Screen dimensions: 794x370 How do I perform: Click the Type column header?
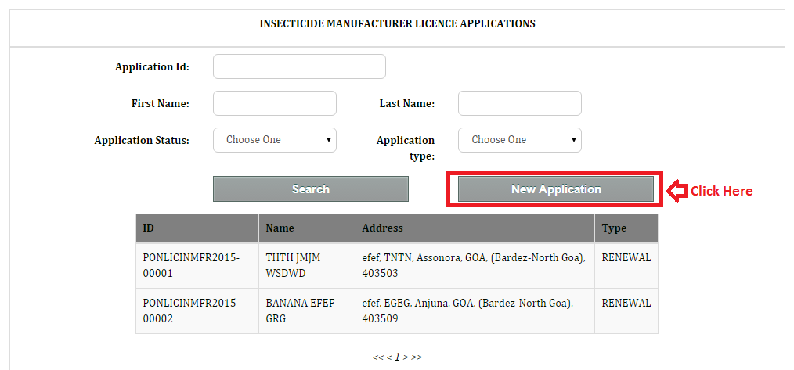[x=614, y=228]
